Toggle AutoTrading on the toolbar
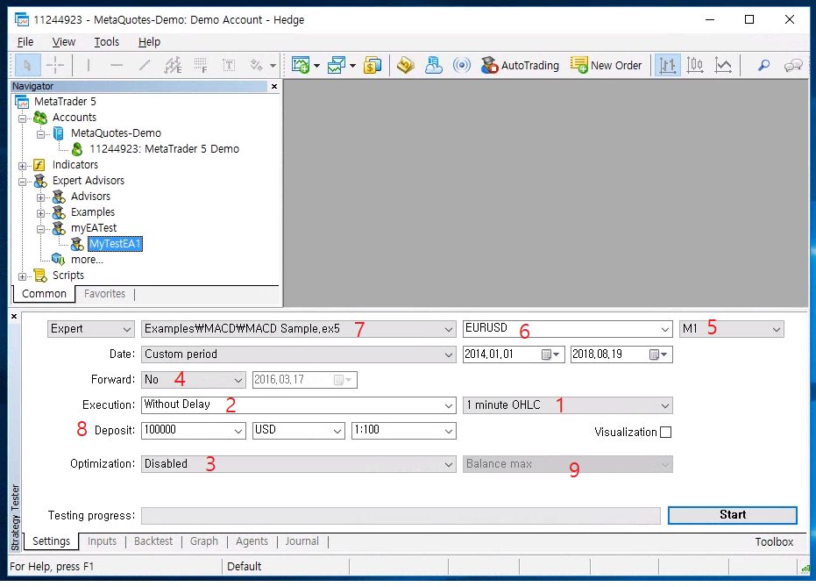 (520, 66)
